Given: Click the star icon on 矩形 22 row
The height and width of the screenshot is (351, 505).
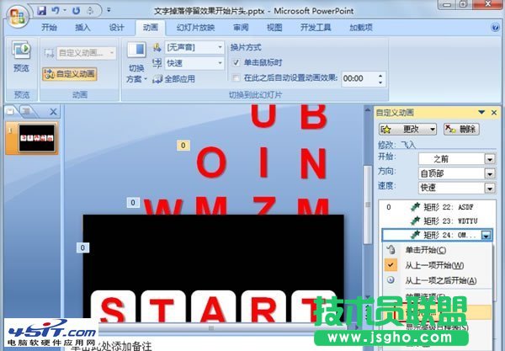Looking at the screenshot, I should [x=415, y=207].
